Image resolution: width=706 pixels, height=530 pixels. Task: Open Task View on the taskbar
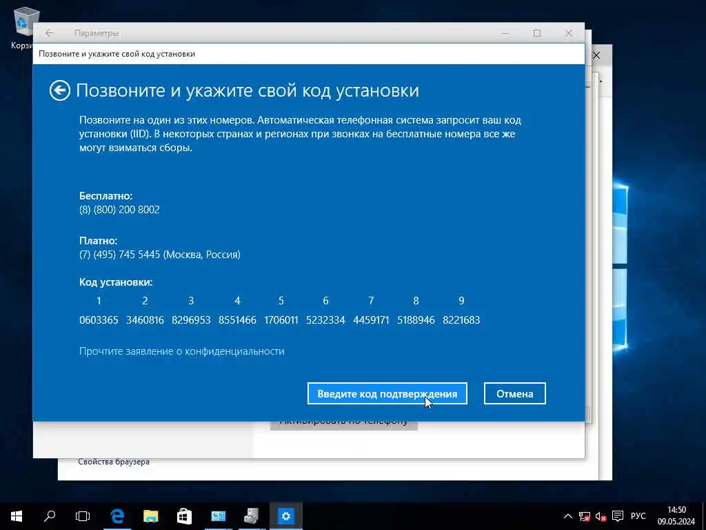pyautogui.click(x=83, y=516)
